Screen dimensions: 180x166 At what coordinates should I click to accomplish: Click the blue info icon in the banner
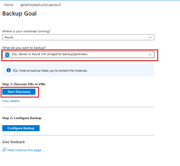point(9,70)
